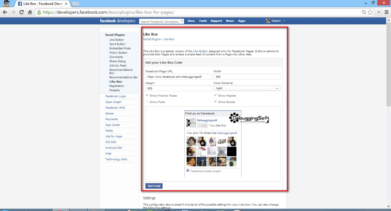This screenshot has height=211, width=391.
Task: Open Games section in sidebar
Action: tap(110, 114)
